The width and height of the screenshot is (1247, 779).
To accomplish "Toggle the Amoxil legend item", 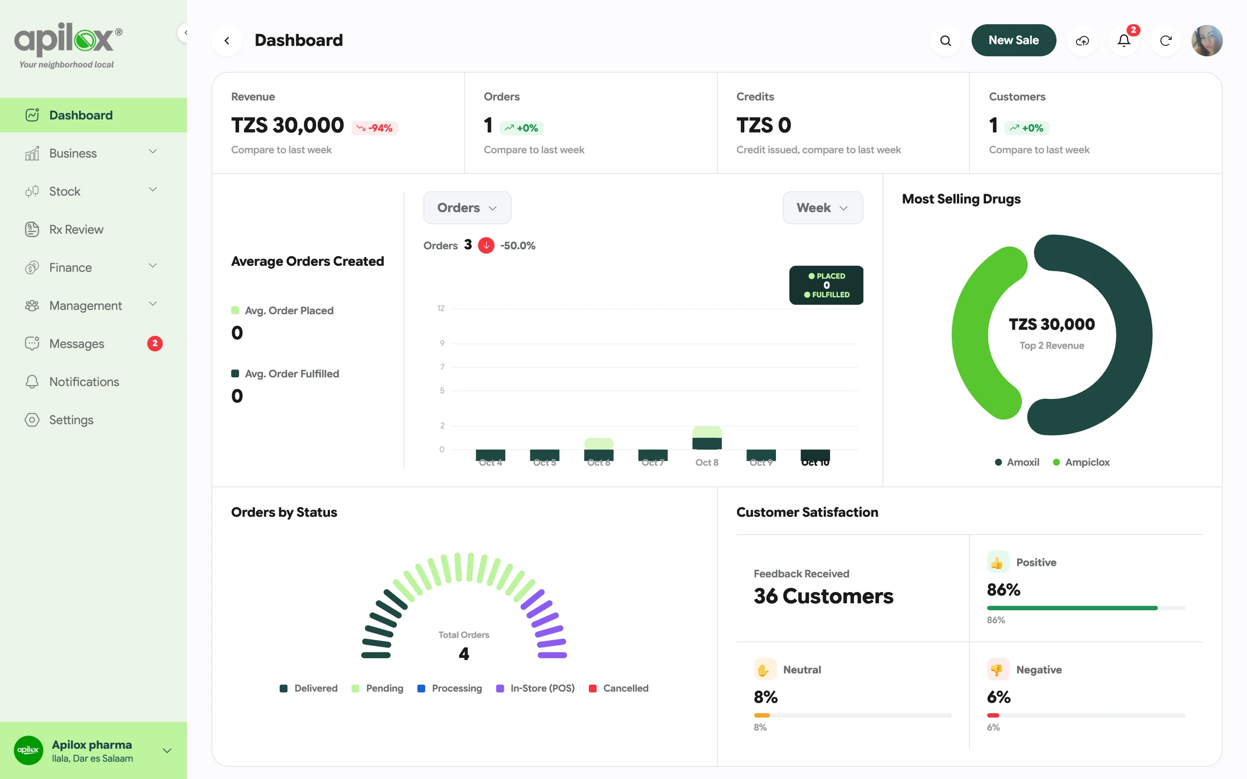I will click(x=1017, y=462).
